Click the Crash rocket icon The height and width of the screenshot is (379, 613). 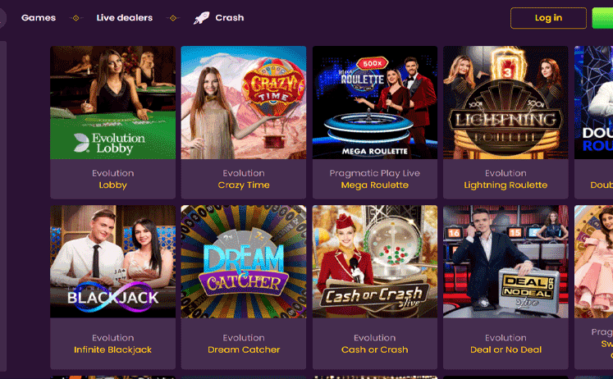coord(201,18)
